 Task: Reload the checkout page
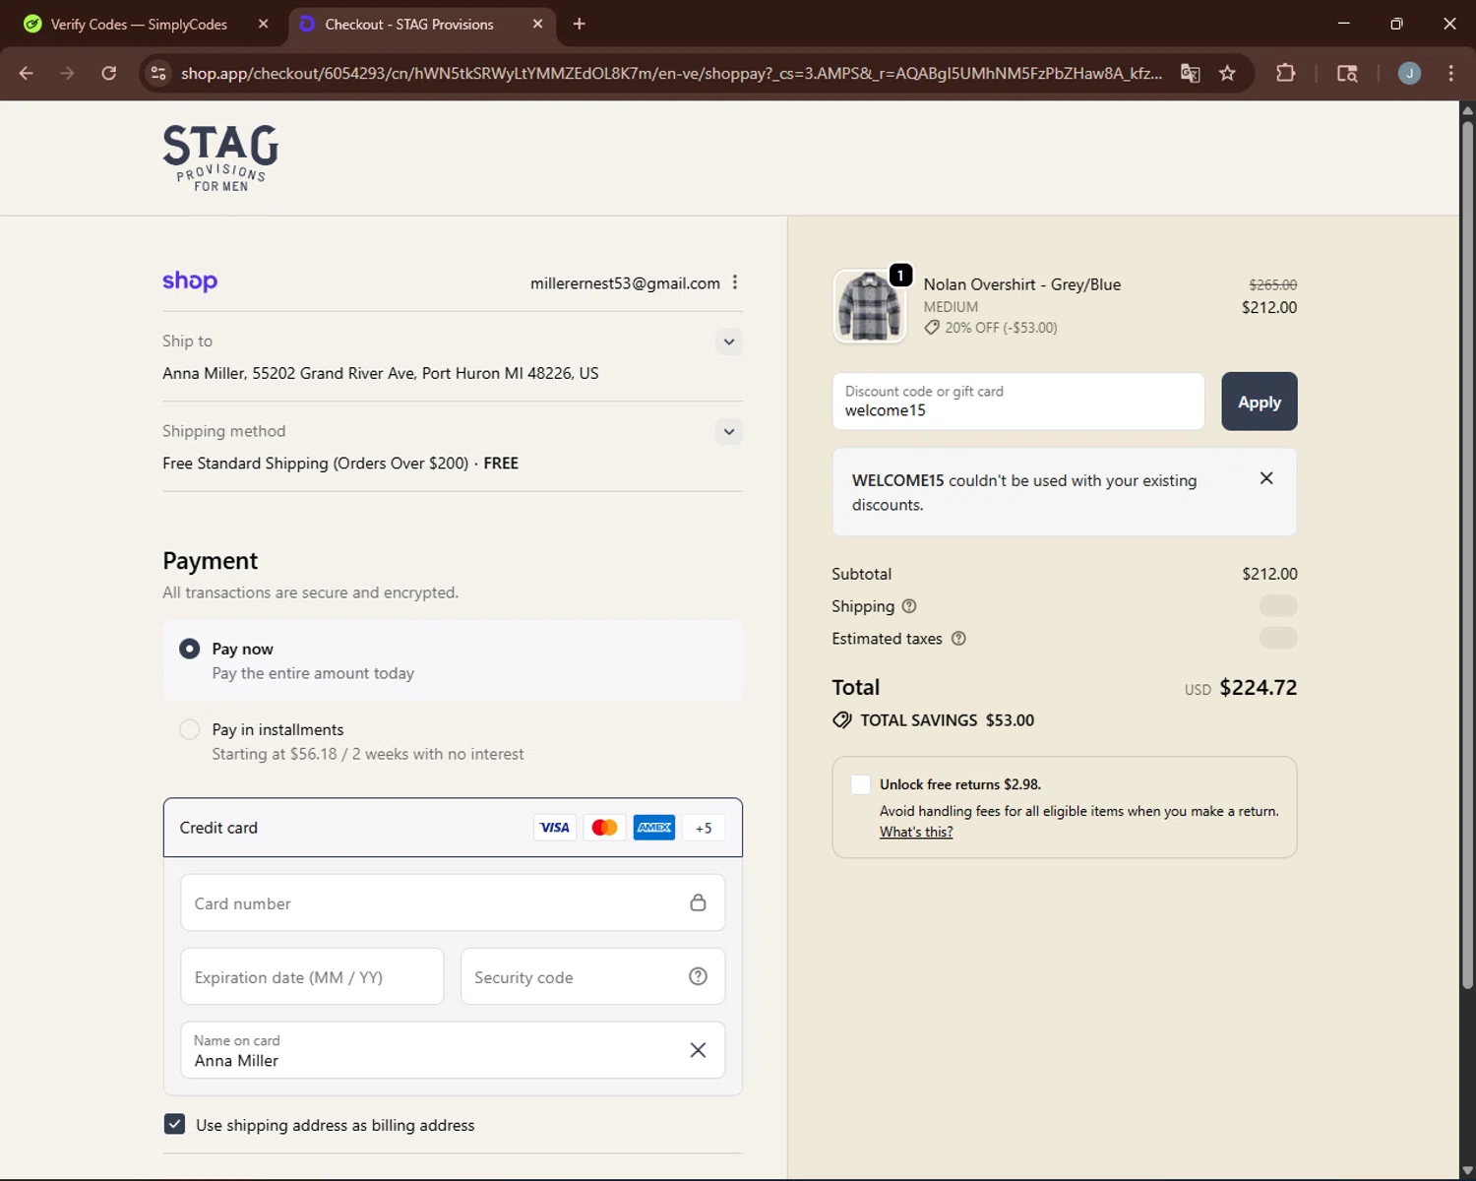[x=109, y=73]
